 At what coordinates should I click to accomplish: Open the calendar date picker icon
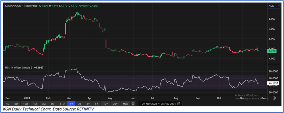[179, 104]
